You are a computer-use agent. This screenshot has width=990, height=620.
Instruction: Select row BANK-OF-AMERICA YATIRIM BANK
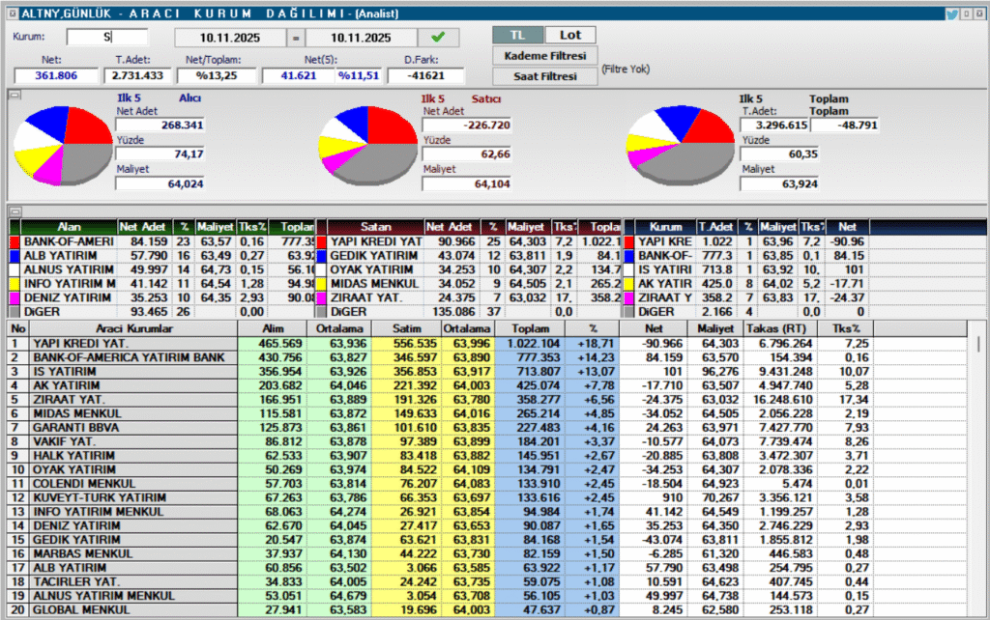(486, 357)
